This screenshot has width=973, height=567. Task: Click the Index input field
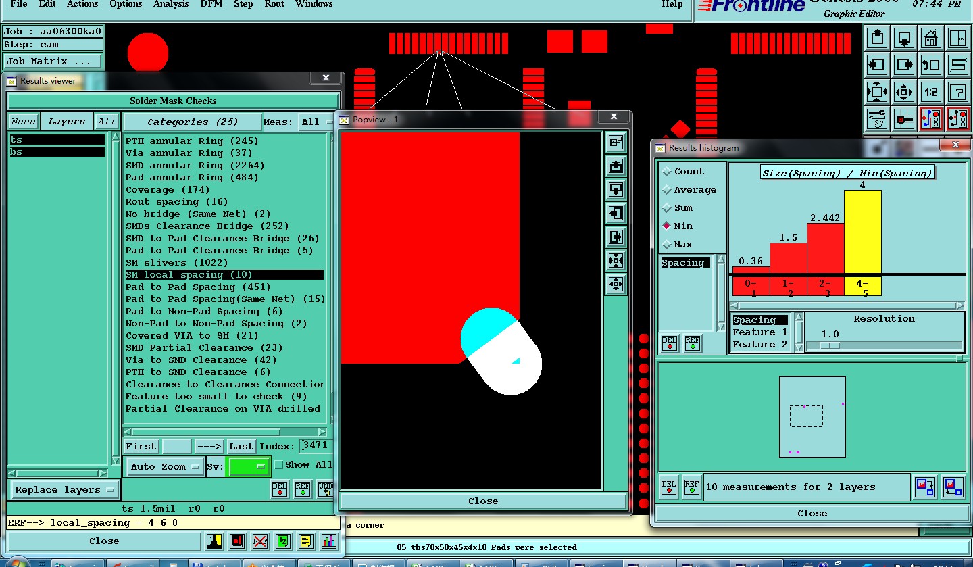[316, 445]
